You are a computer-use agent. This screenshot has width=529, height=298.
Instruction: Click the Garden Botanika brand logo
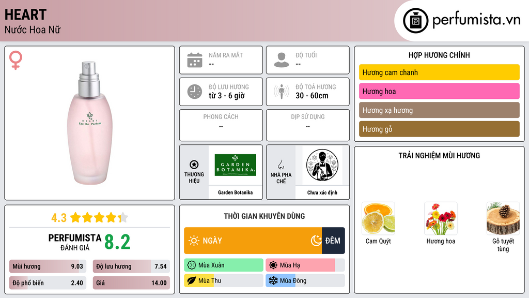pos(236,165)
